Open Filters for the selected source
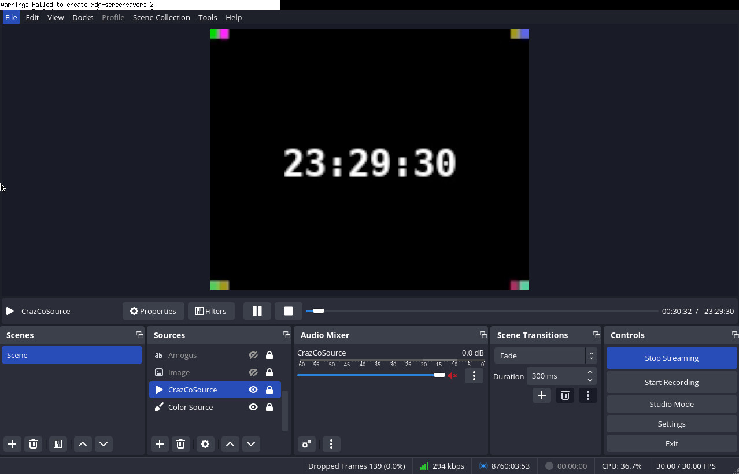 tap(211, 311)
